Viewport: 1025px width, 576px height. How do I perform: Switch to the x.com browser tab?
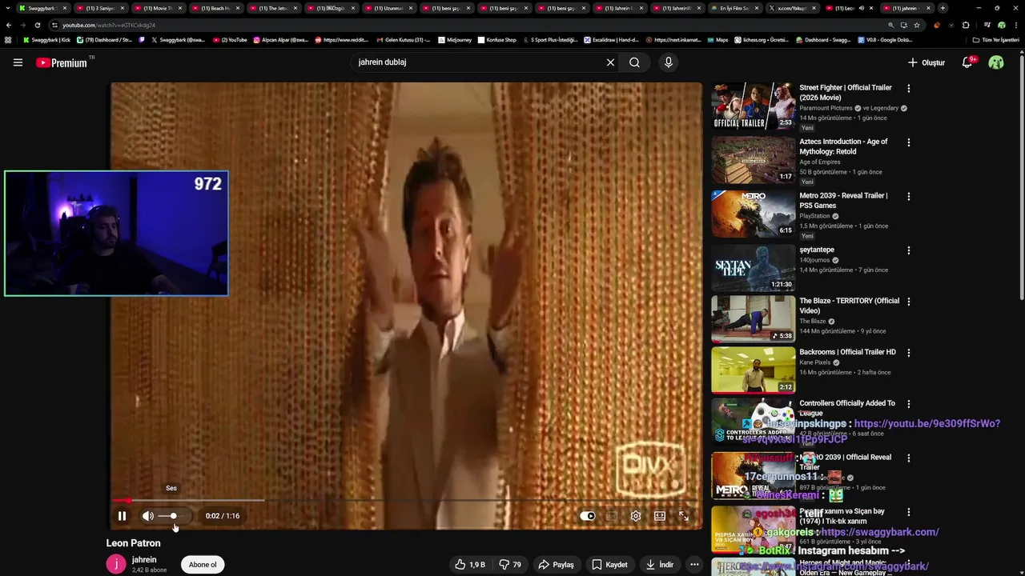[x=791, y=8]
